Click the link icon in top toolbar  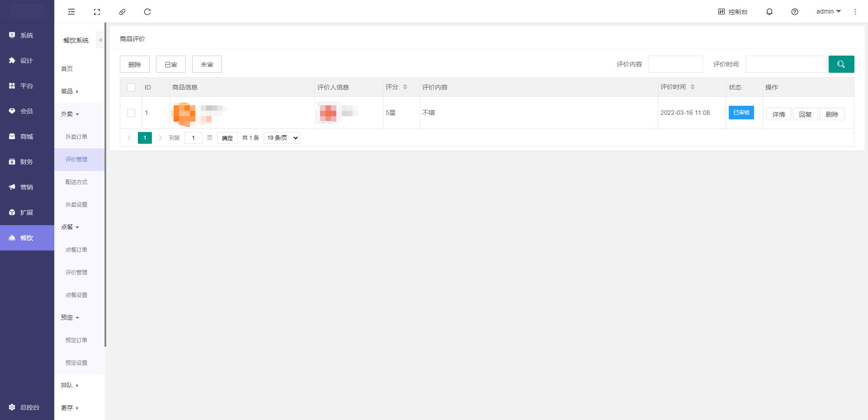(122, 12)
